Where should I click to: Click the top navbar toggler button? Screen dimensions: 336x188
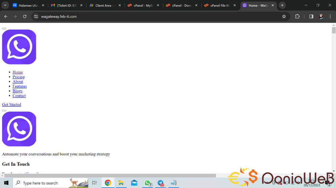click(x=4, y=28)
